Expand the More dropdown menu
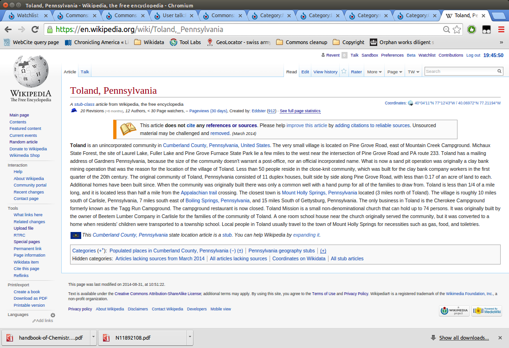This screenshot has height=348, width=509. (374, 72)
